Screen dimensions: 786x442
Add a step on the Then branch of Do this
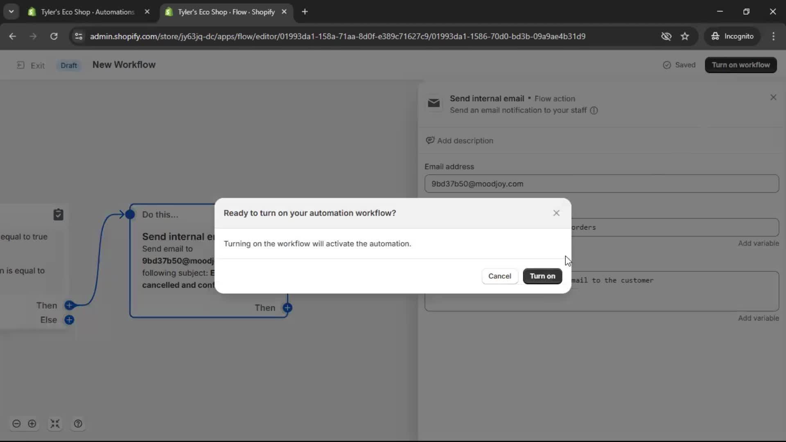pyautogui.click(x=288, y=307)
